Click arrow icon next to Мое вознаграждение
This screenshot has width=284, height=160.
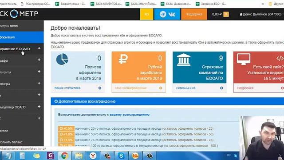(161, 88)
